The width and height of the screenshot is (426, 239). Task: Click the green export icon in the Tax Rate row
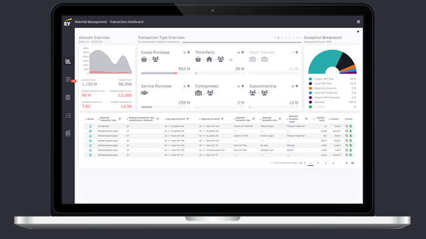pyautogui.click(x=351, y=145)
